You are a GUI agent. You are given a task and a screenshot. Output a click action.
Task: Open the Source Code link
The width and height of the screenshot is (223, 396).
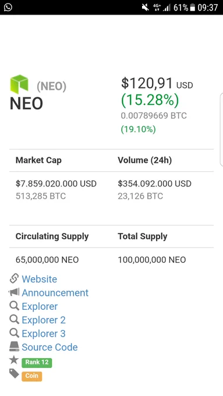click(x=49, y=347)
